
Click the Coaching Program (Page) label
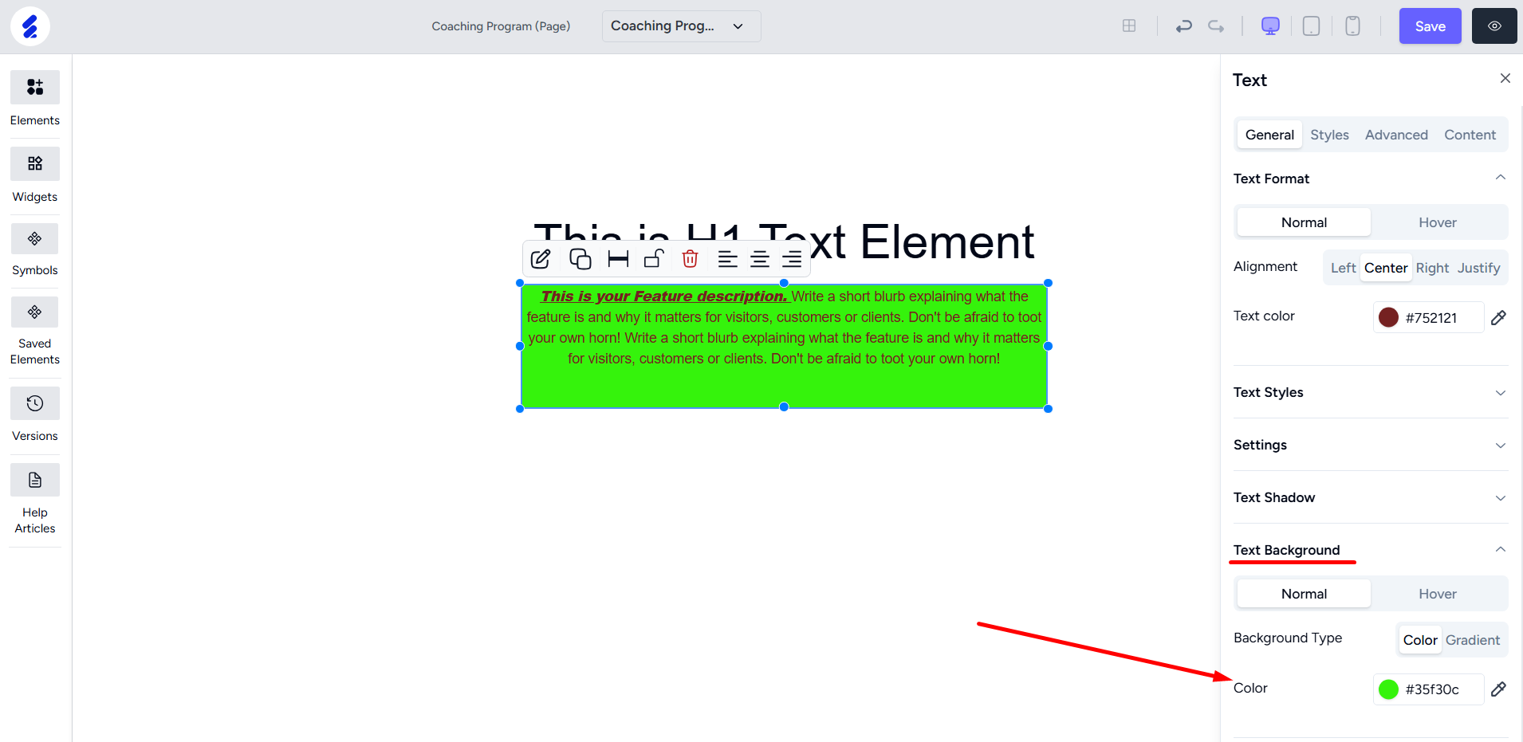501,26
